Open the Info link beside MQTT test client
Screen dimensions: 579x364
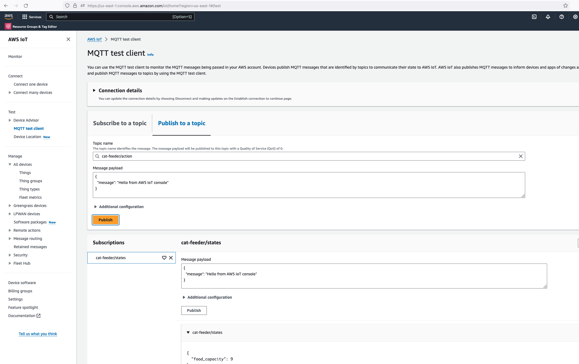151,55
